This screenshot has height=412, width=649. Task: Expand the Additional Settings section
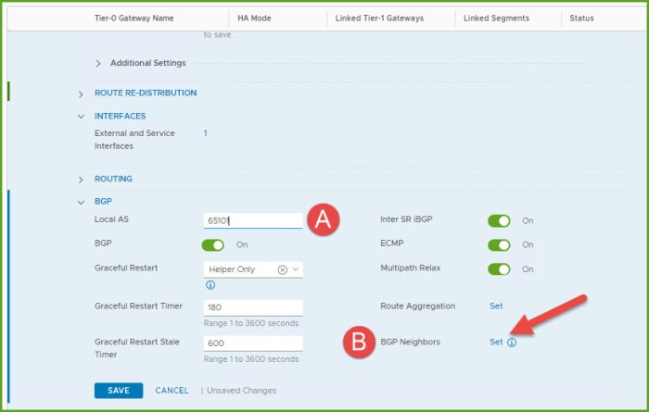click(99, 63)
